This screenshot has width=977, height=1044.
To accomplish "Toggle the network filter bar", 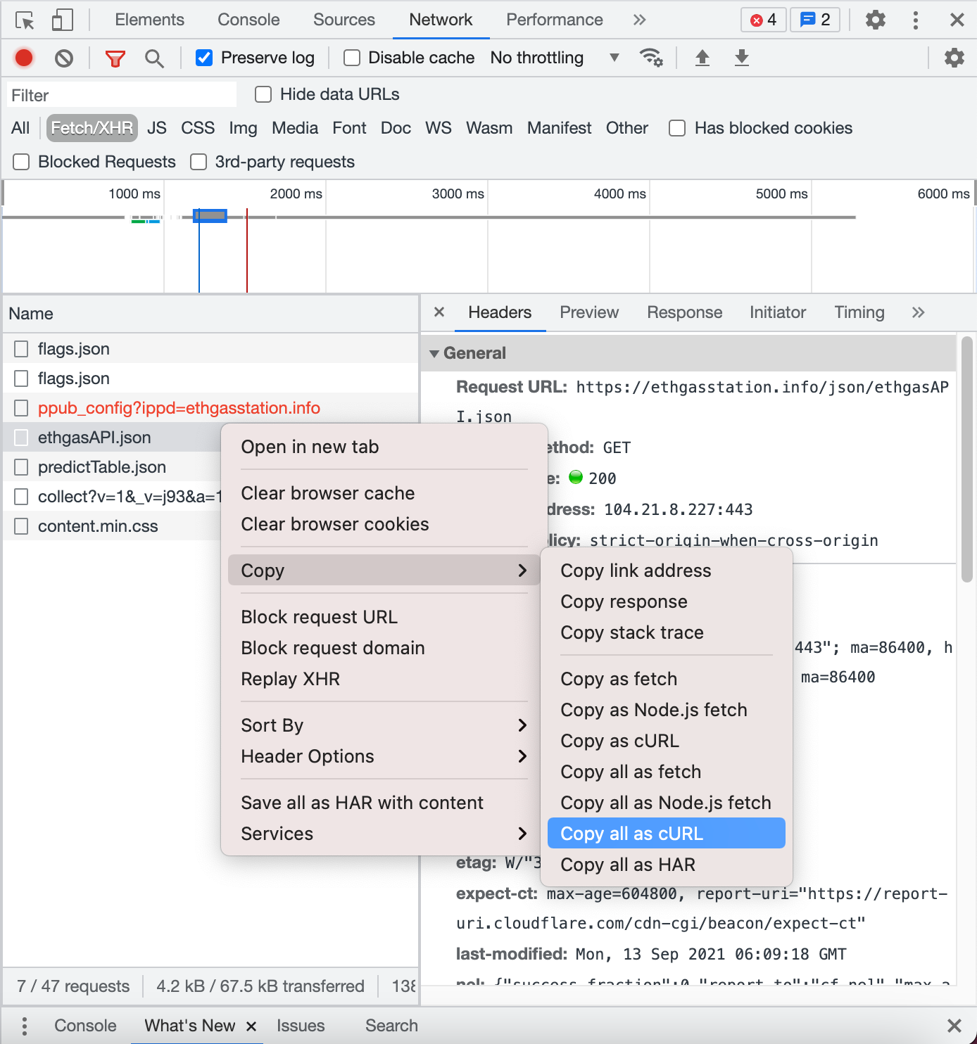I will pos(115,58).
